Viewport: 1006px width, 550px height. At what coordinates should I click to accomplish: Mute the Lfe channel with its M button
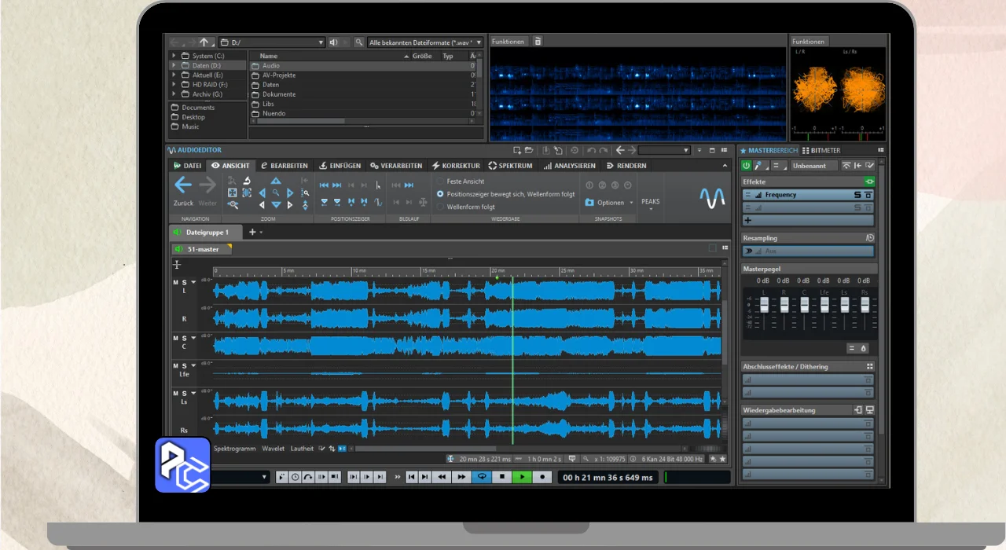[x=175, y=365]
